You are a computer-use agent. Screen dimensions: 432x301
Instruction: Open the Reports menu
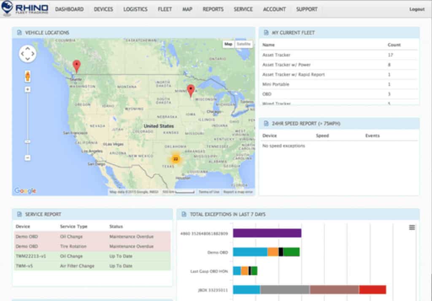pos(213,9)
